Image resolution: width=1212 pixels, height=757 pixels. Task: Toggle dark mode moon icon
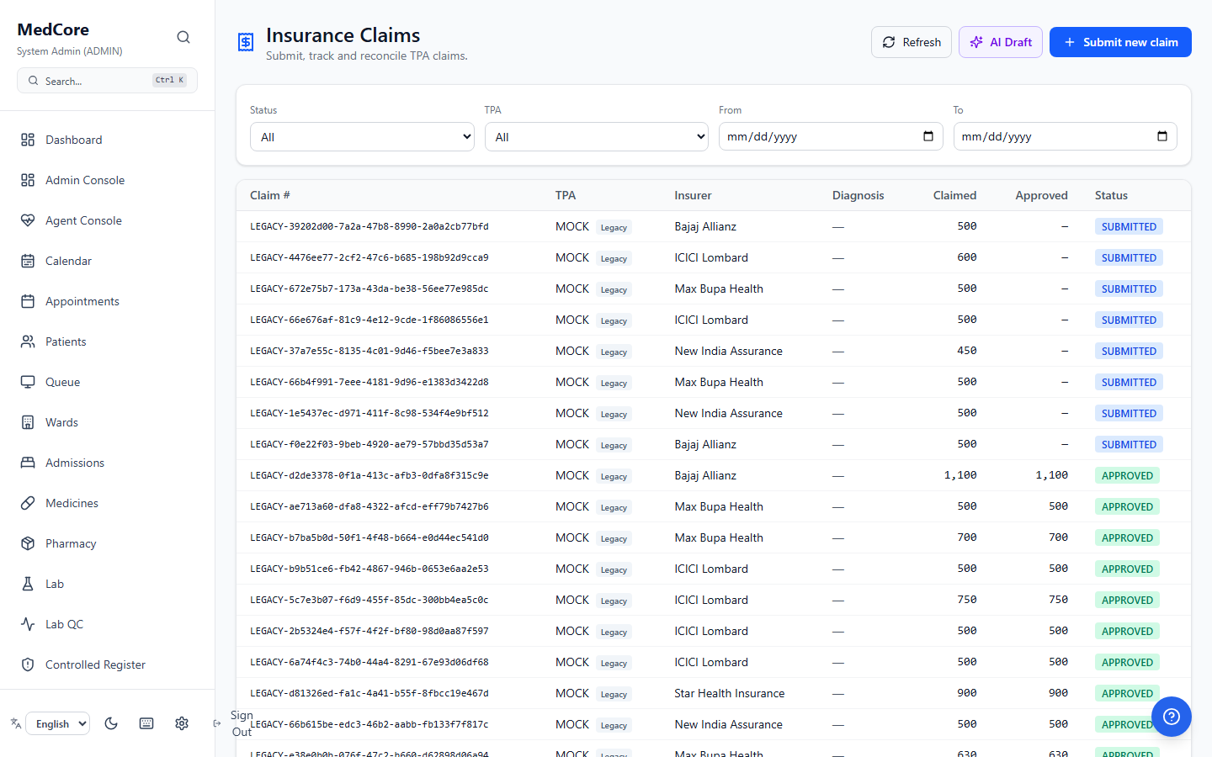pyautogui.click(x=111, y=723)
